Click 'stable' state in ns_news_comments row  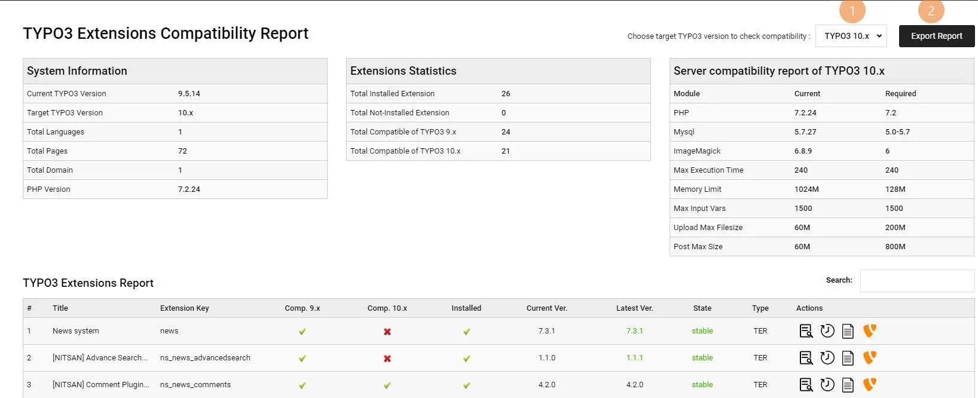(702, 385)
